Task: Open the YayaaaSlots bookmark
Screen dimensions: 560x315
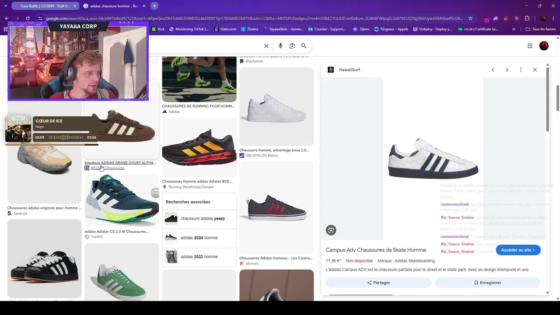Action: pos(283,29)
